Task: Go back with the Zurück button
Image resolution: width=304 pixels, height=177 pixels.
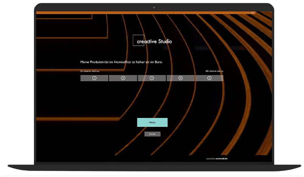Action: point(152,134)
